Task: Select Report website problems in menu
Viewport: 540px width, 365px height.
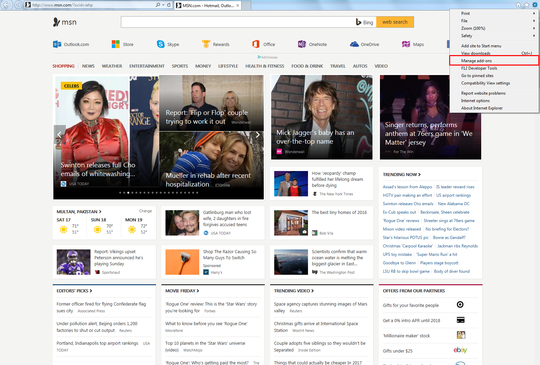Action: point(494,93)
